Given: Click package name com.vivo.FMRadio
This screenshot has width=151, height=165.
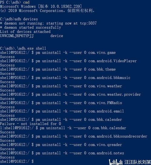Looking at the screenshot, I should point(105,103).
